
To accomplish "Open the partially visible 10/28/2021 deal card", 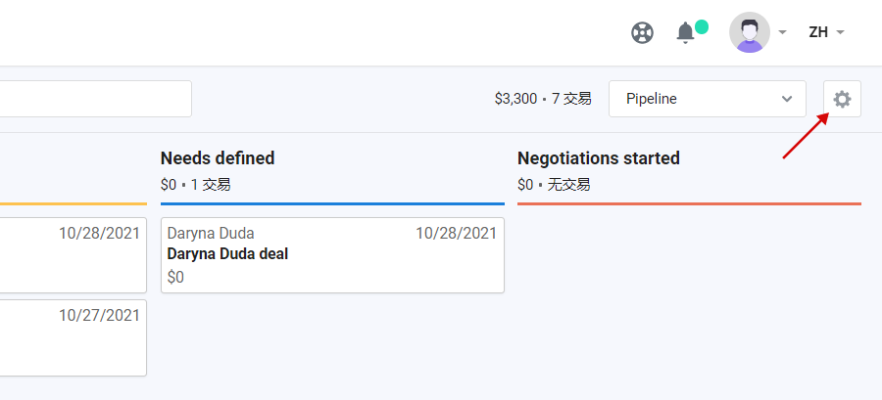I will point(73,255).
